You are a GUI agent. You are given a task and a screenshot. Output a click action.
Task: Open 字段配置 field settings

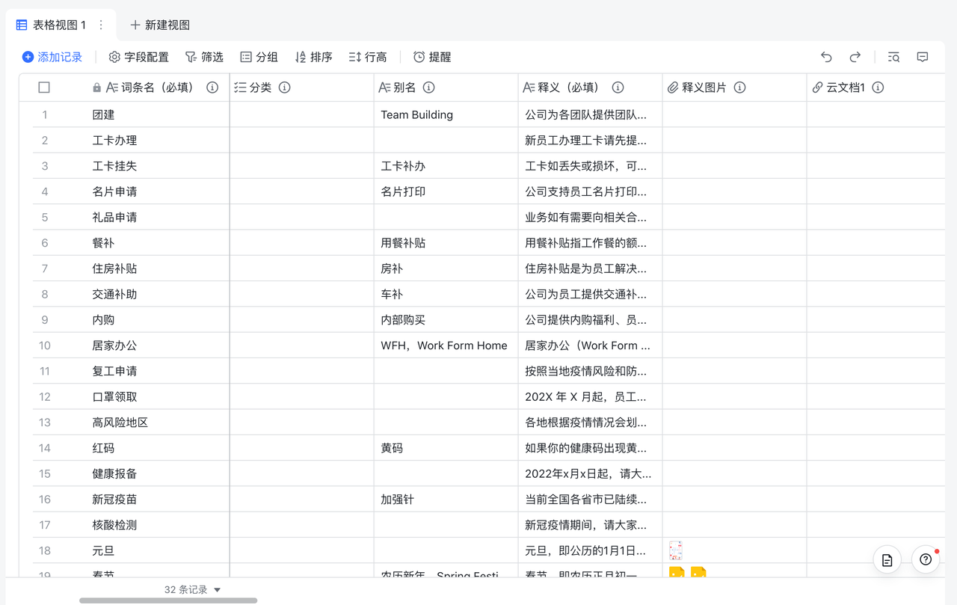[x=139, y=57]
